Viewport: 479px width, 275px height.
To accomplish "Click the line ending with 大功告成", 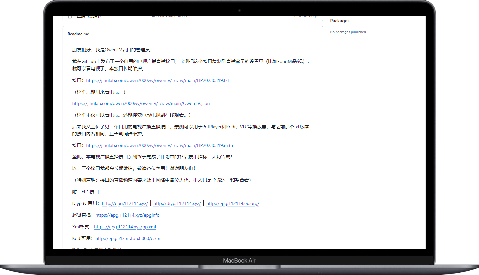I will (152, 157).
